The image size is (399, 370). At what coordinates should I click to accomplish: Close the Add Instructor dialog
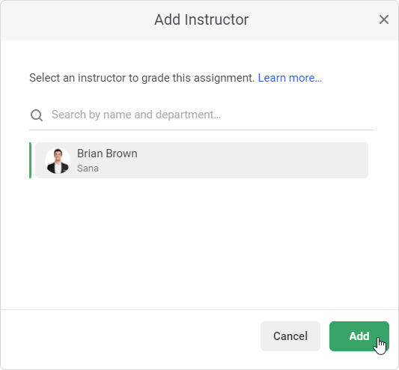(384, 19)
